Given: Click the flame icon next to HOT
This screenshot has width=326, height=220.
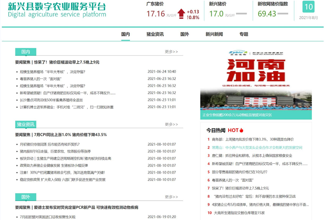Looking at the screenshot, I should [x=242, y=130].
